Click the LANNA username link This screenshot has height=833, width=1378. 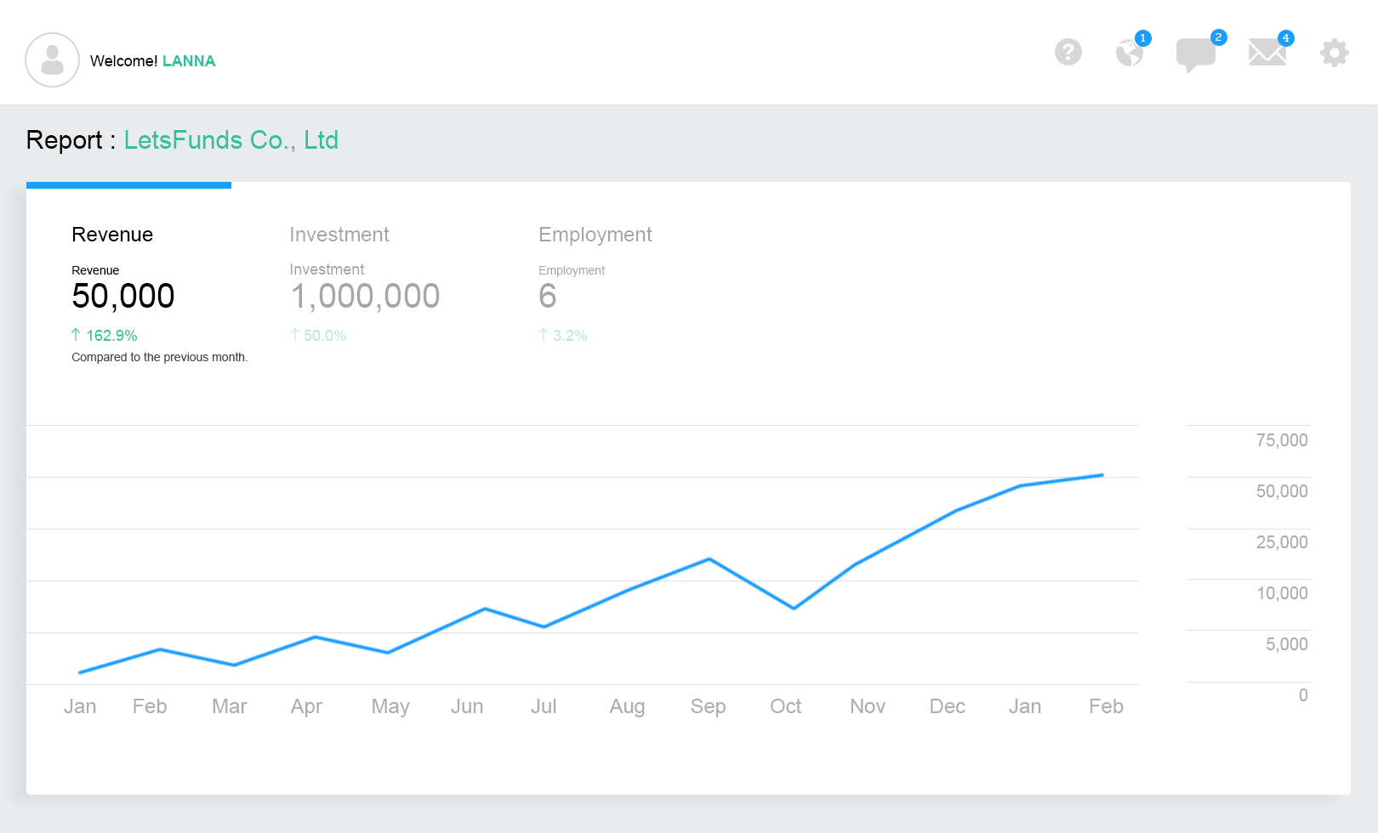pos(189,61)
